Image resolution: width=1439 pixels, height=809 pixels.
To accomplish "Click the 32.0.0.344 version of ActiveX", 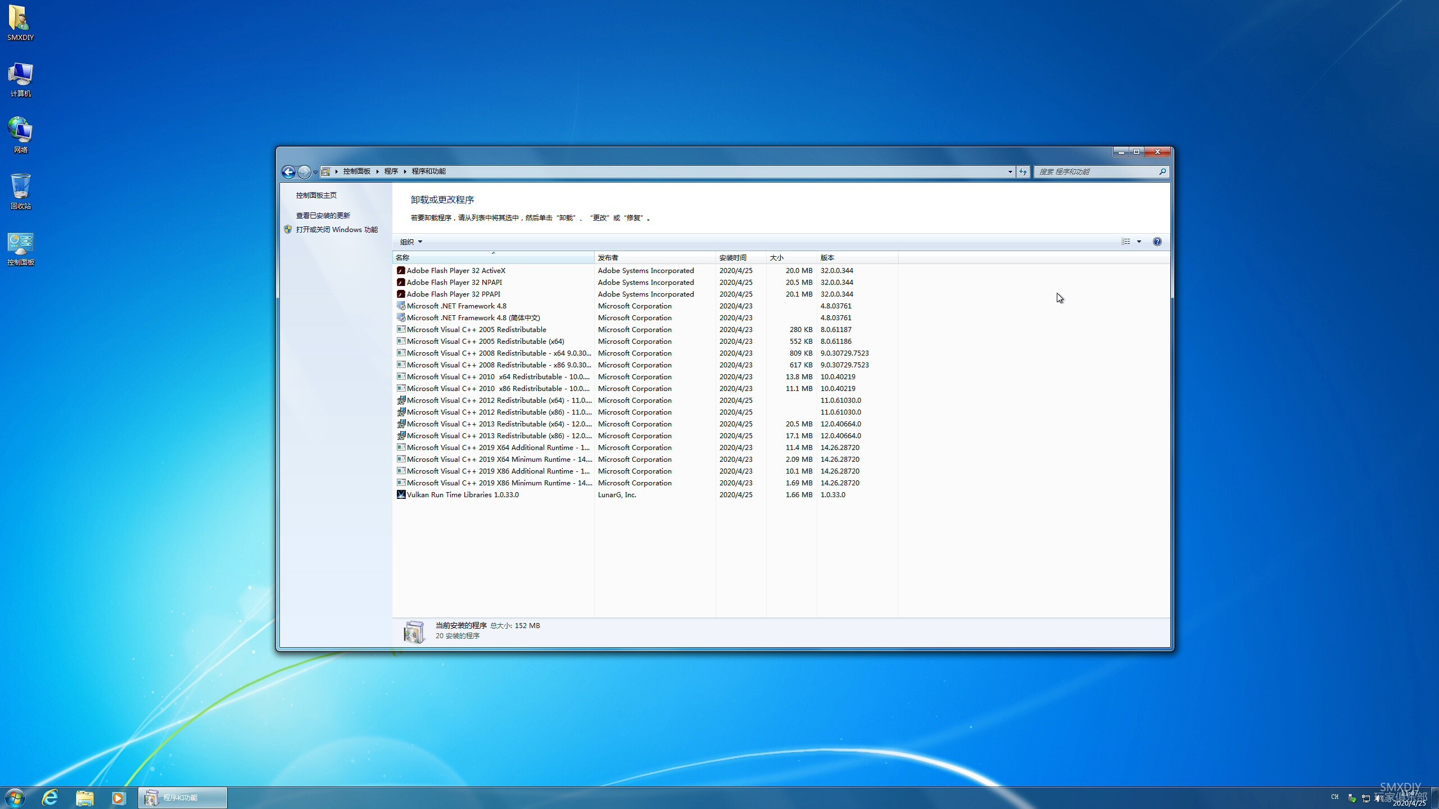I will (836, 271).
